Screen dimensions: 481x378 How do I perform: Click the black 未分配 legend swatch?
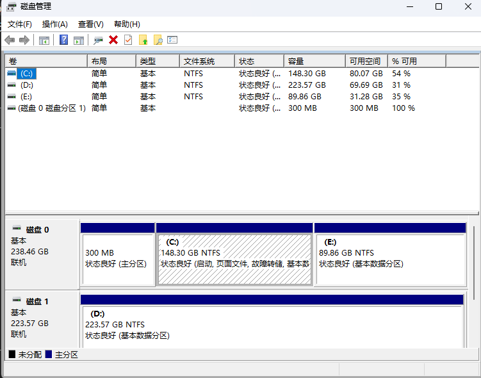click(x=12, y=354)
